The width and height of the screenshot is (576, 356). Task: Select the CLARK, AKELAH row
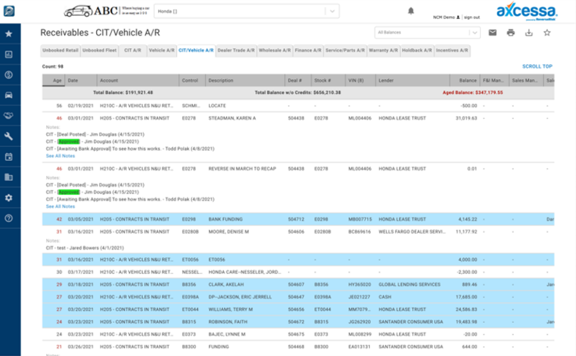[298, 285]
